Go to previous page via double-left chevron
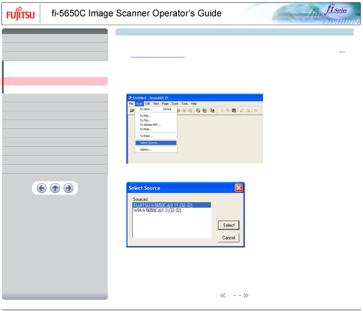This screenshot has width=363, height=311. tap(223, 295)
